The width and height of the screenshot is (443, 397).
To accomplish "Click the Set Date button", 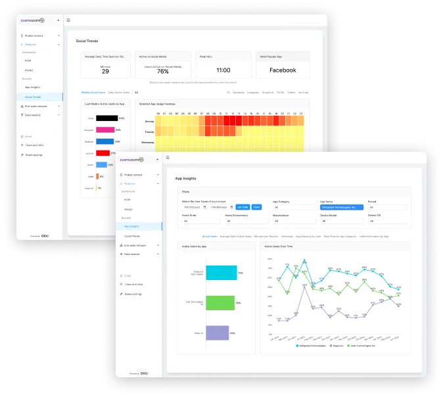I will pyautogui.click(x=243, y=207).
